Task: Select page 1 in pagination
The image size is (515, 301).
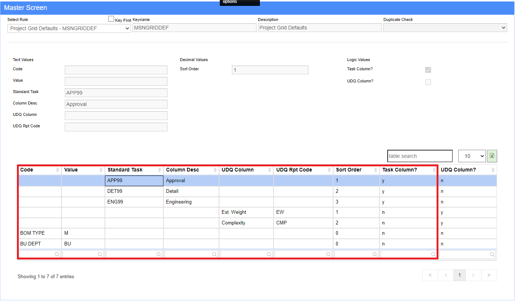Action: click(459, 275)
